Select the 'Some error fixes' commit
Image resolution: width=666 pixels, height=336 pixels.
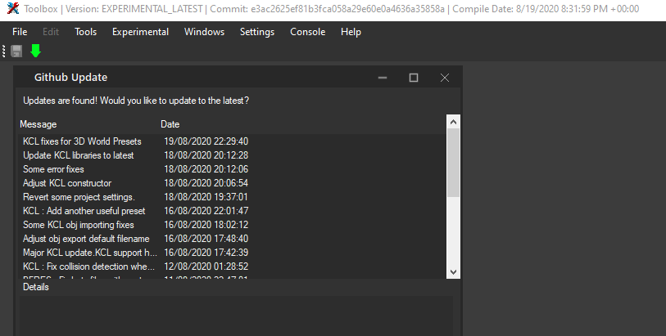click(x=233, y=169)
